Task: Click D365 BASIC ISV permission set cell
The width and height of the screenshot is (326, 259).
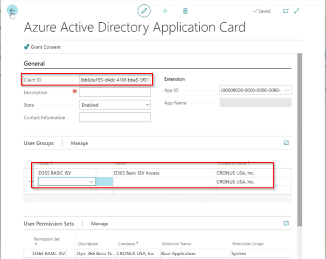Action: [49, 253]
